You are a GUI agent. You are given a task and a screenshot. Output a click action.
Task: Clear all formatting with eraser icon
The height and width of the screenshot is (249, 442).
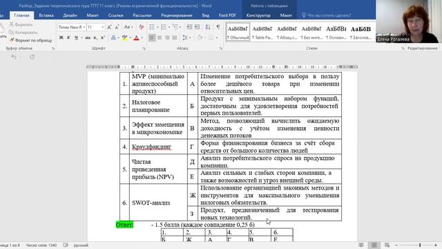[x=141, y=27]
